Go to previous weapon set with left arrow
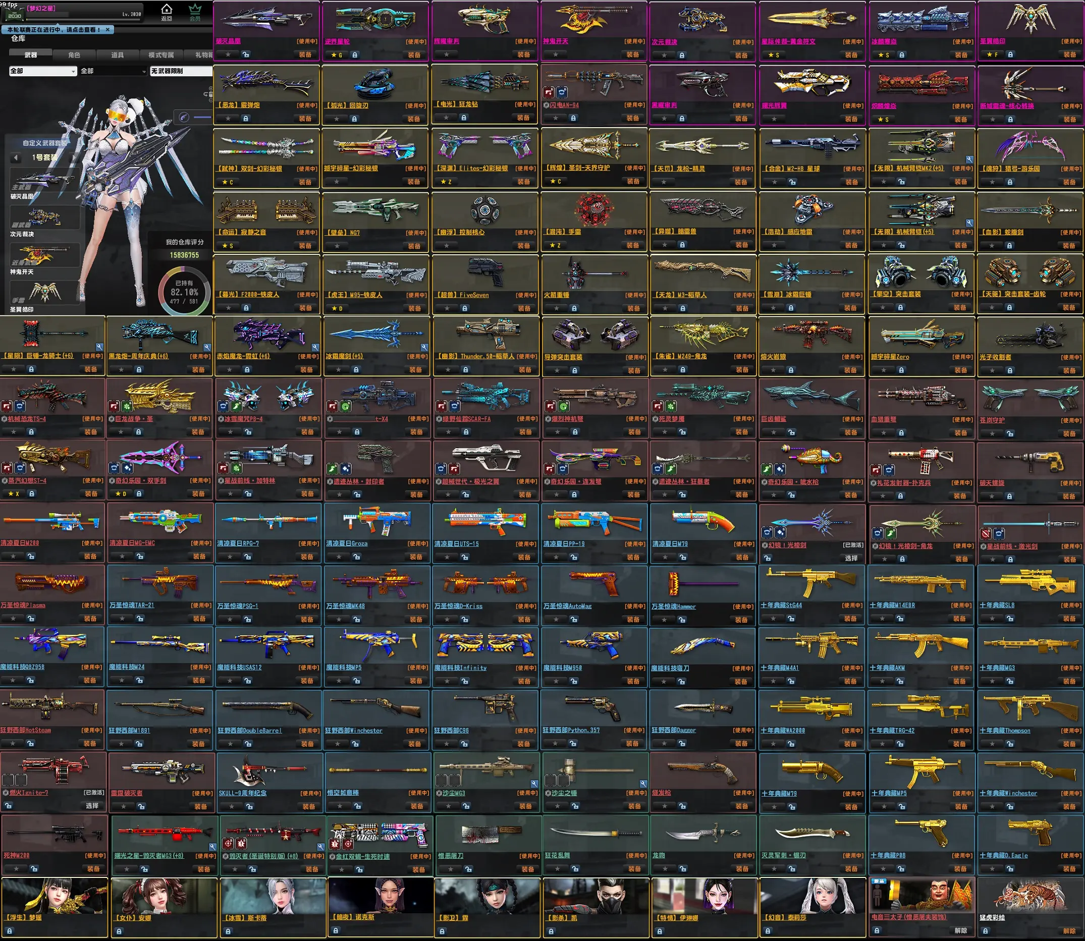The image size is (1085, 941). pyautogui.click(x=16, y=157)
